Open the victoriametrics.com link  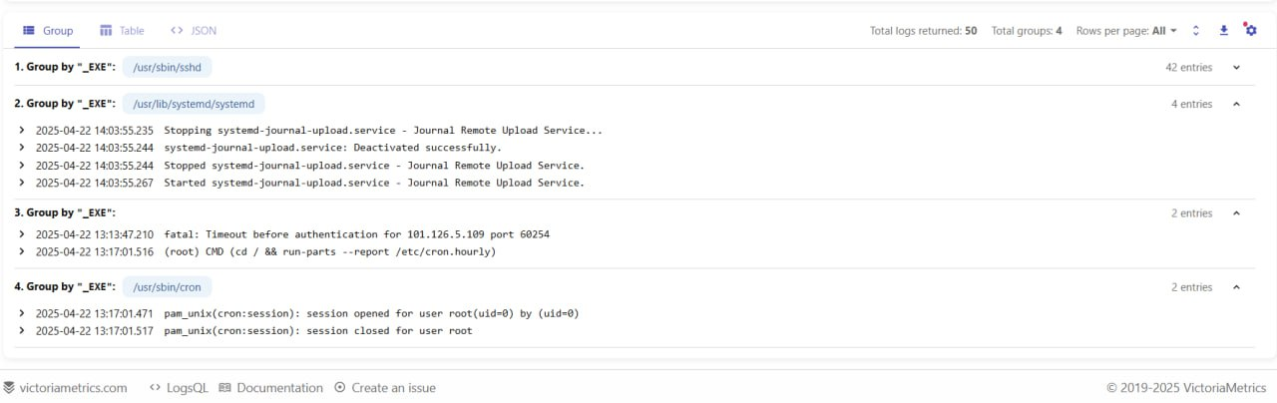73,388
